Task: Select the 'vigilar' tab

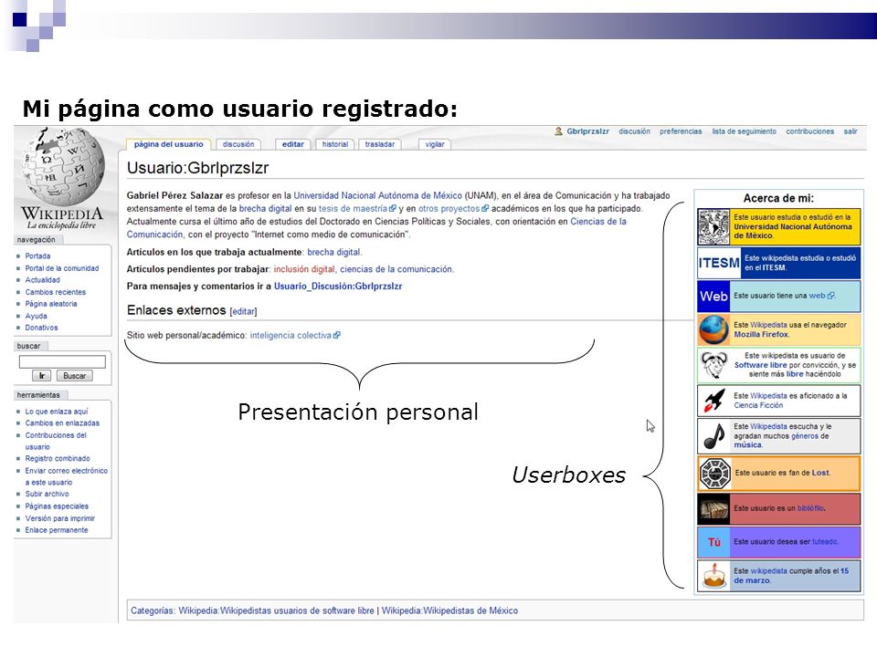Action: click(435, 144)
